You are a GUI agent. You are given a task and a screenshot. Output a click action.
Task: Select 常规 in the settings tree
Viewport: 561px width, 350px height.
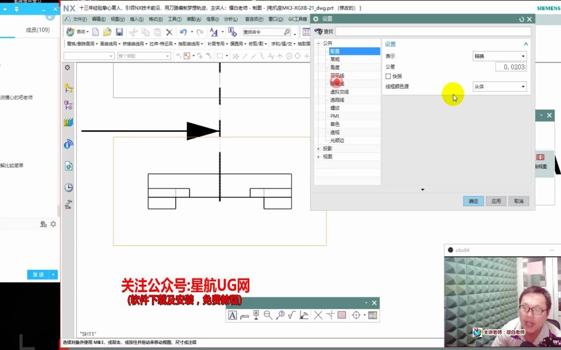335,59
